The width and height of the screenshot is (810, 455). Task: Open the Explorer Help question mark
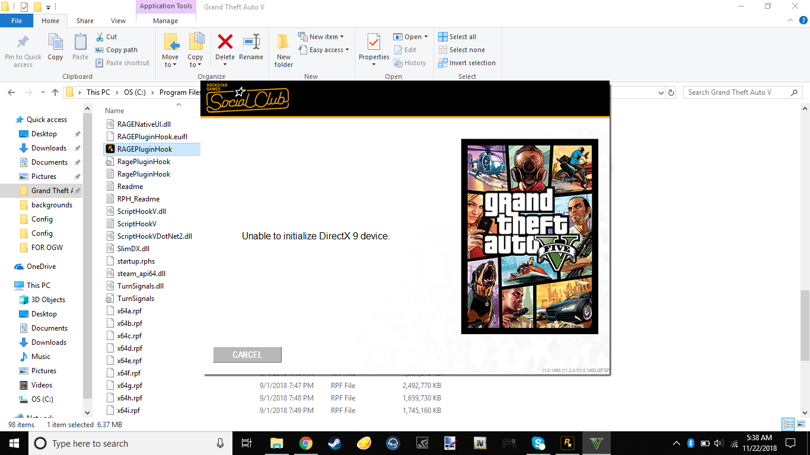803,20
